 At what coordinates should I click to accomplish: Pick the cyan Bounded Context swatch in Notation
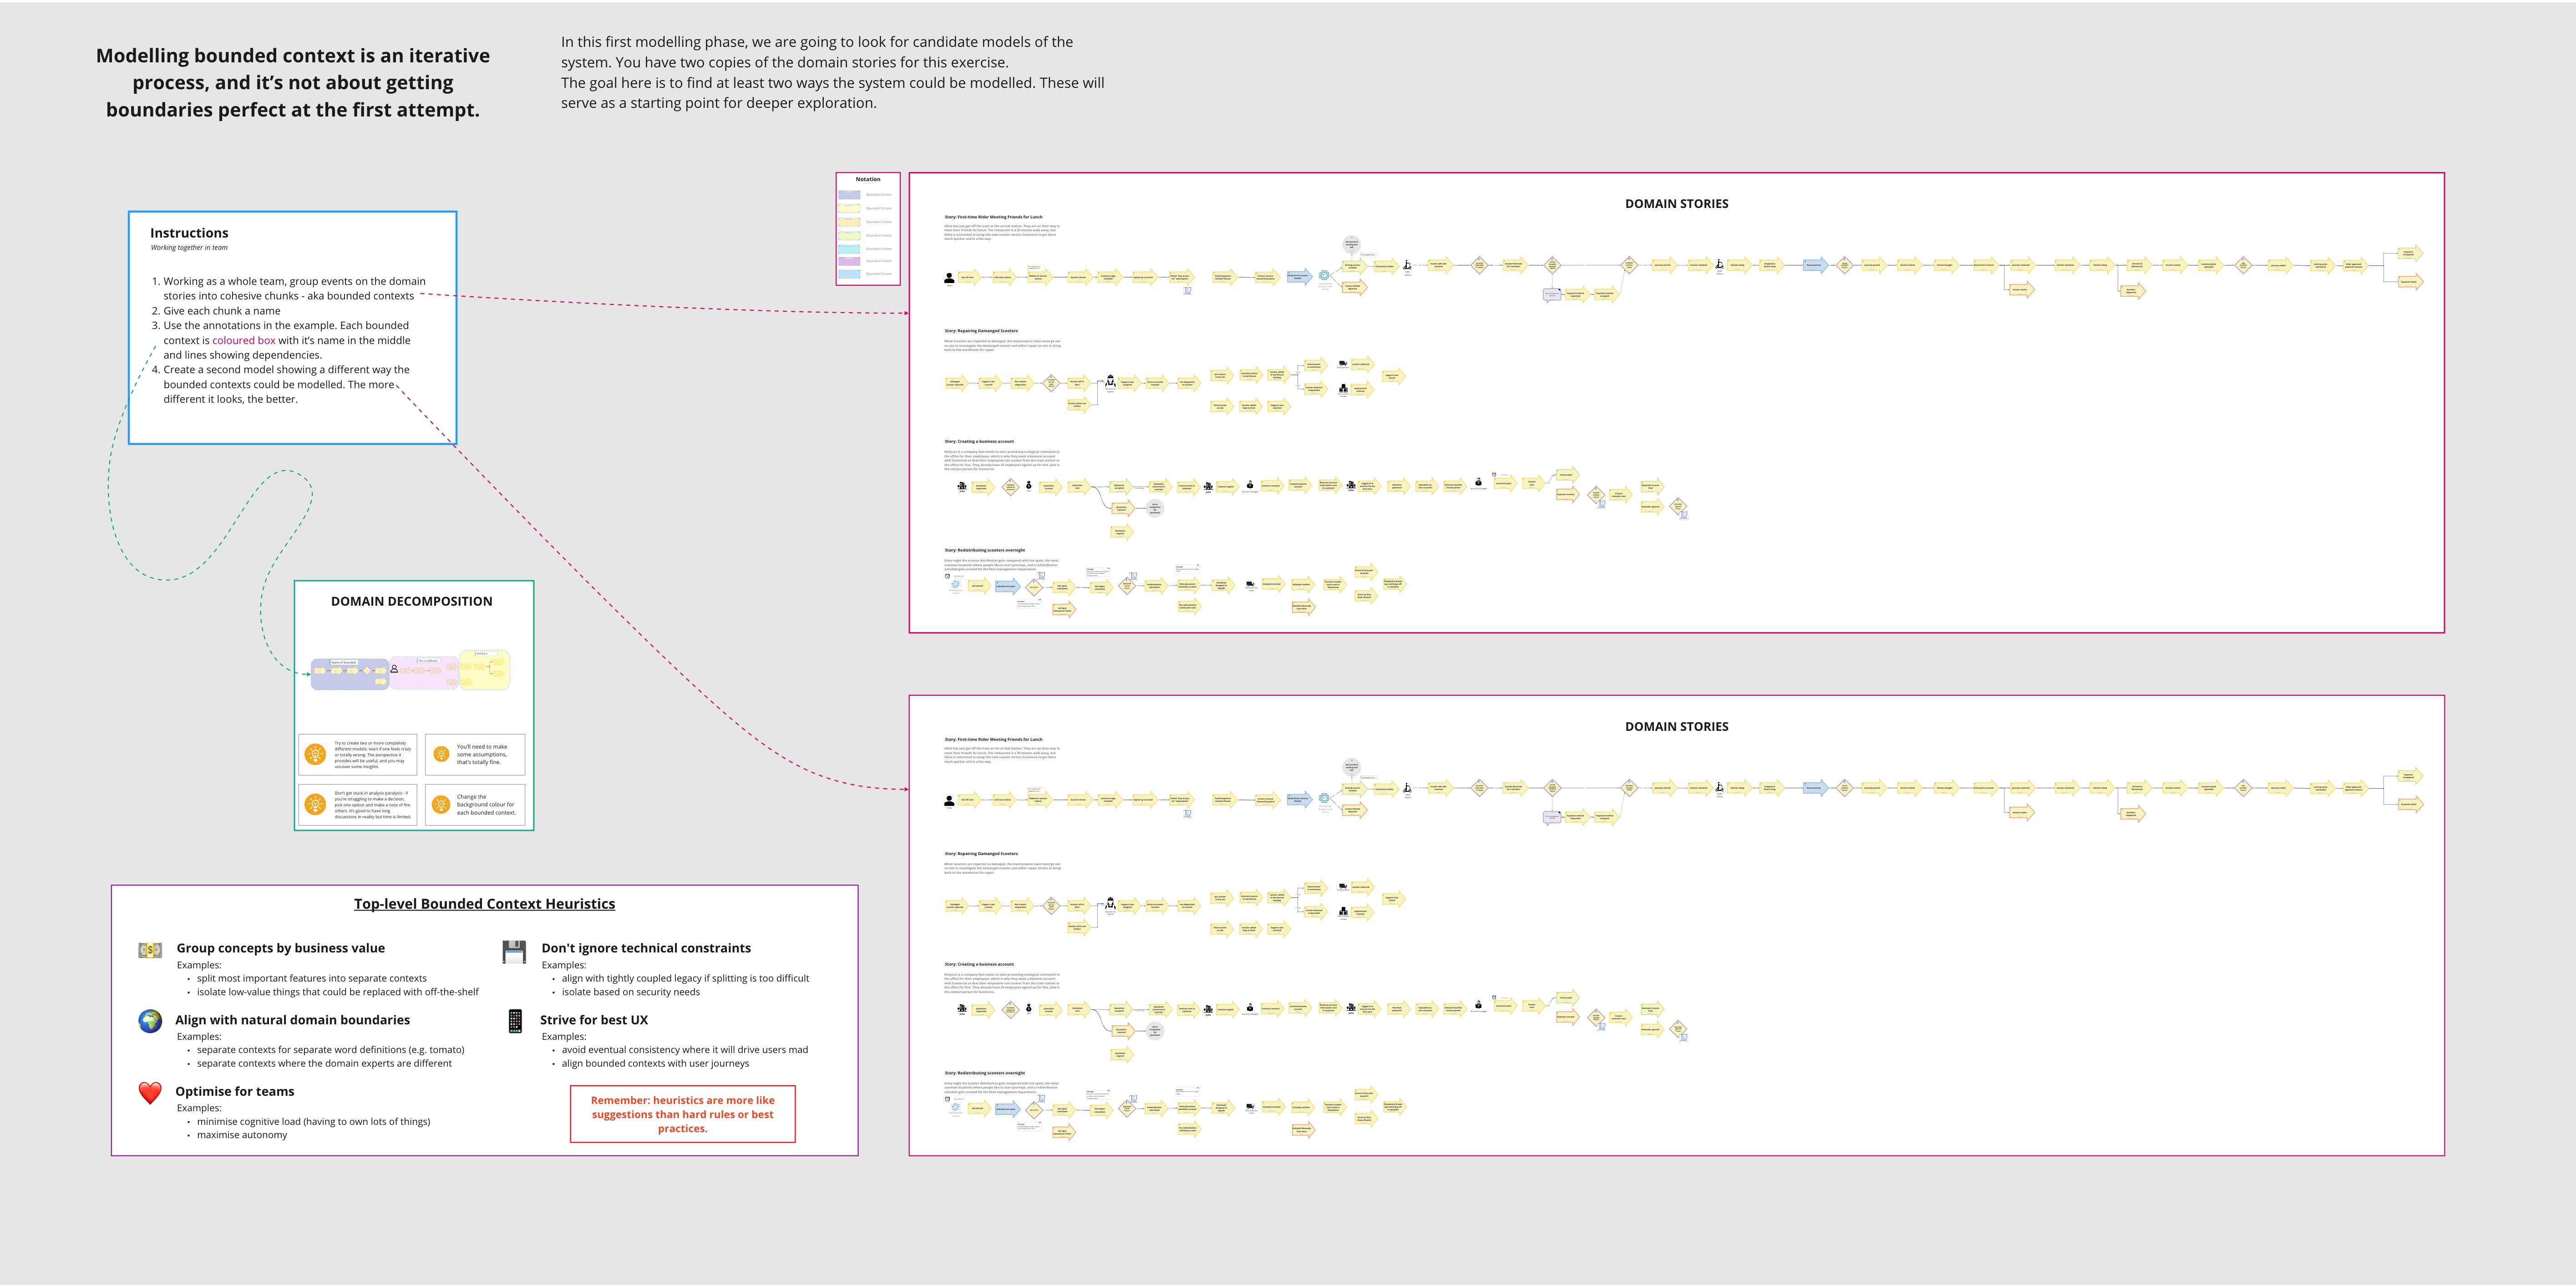(x=849, y=248)
